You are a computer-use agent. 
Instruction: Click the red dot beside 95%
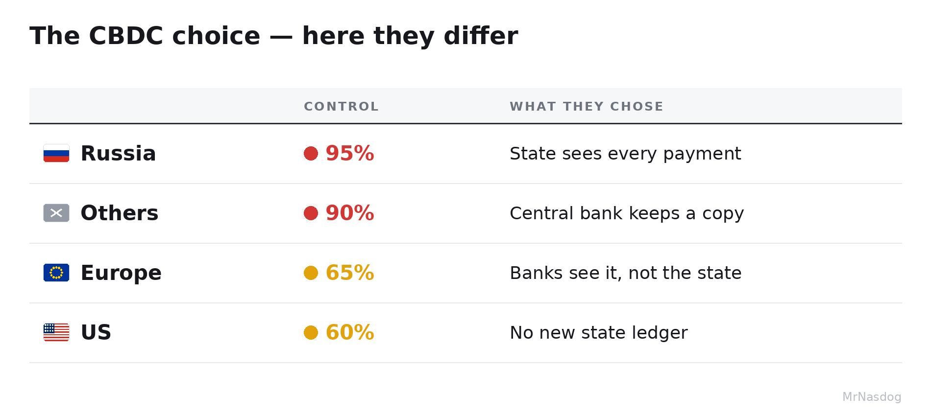tap(311, 153)
